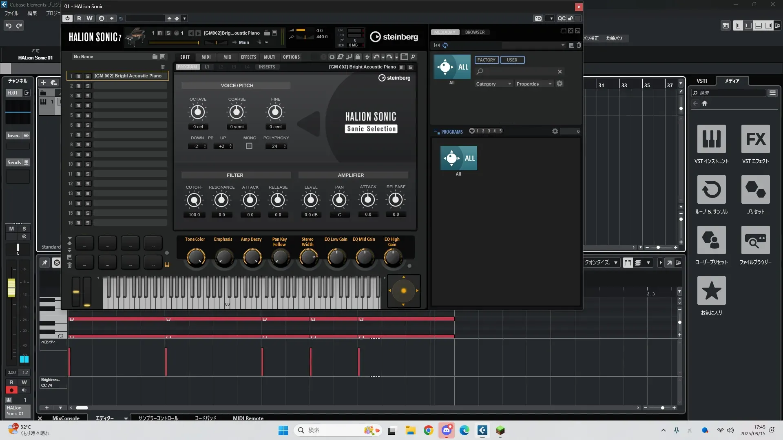Expand the Category dropdown in MediaBay
Viewport: 783px width, 440px height.
point(493,84)
